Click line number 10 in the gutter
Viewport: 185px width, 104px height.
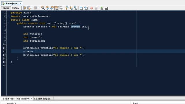tap(4, 44)
